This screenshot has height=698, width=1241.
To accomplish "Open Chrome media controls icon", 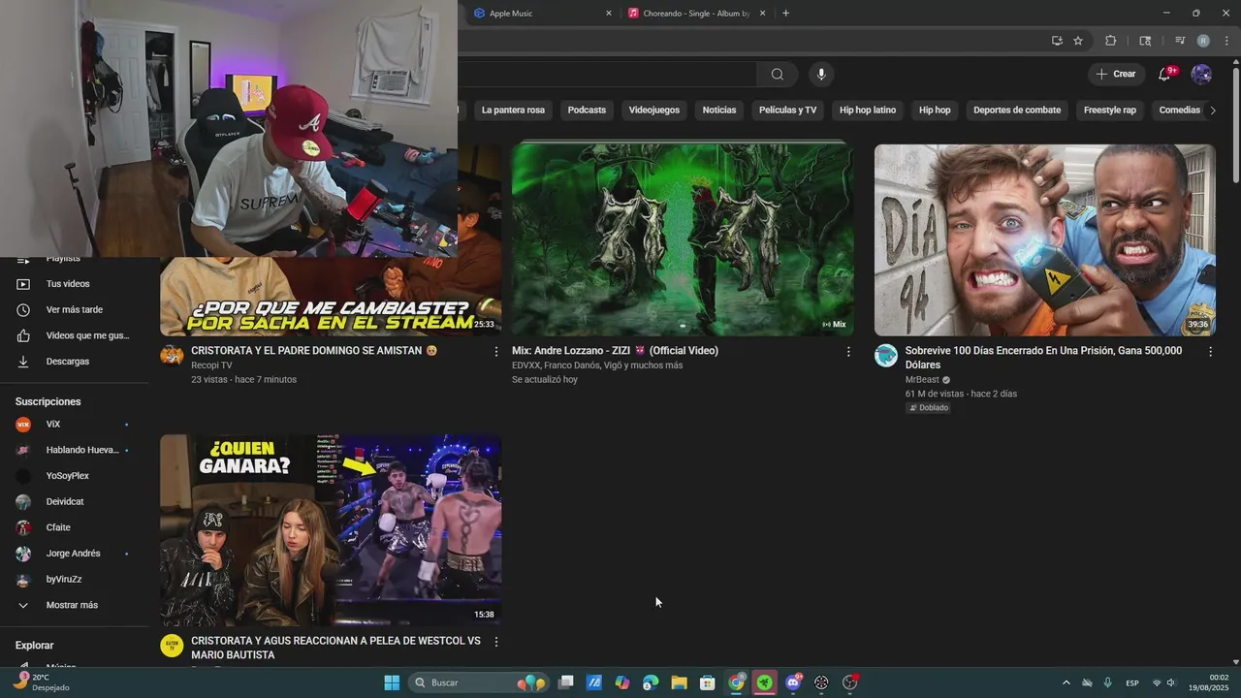I will [1180, 41].
